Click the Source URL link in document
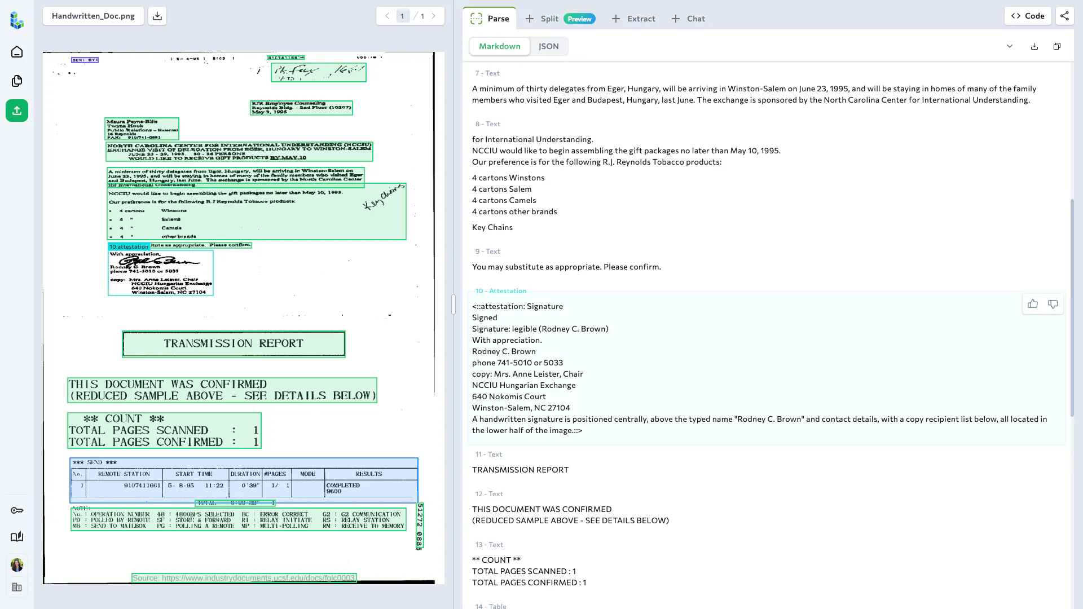This screenshot has width=1083, height=609. click(x=244, y=578)
